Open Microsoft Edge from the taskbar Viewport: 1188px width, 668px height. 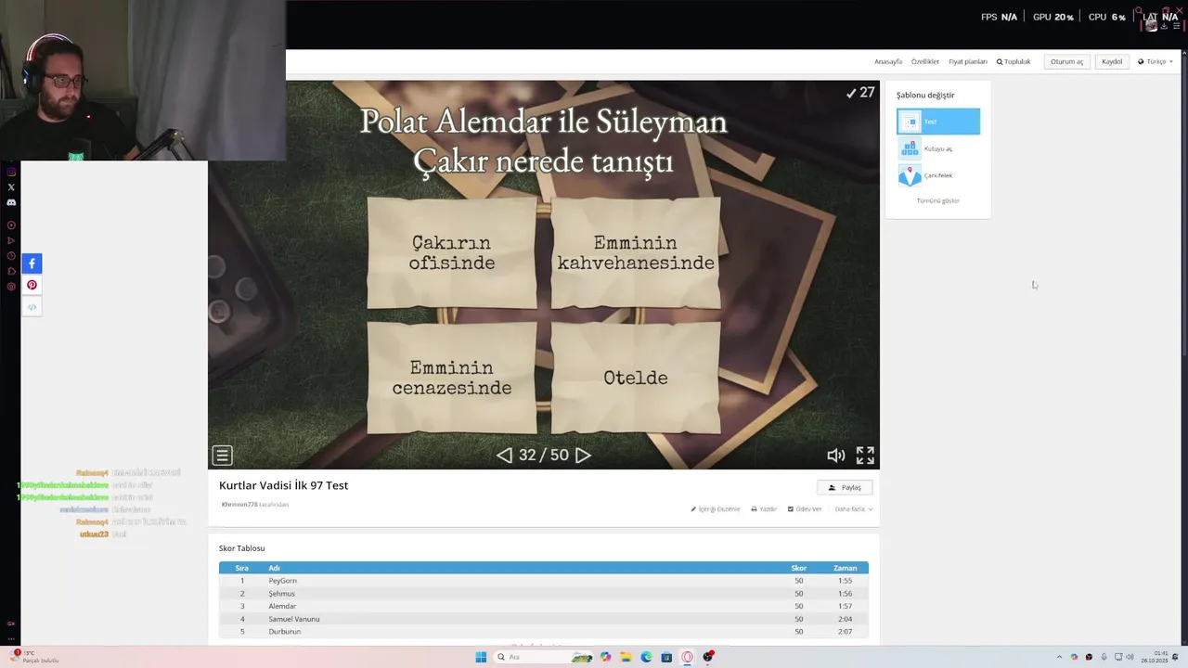tap(646, 657)
